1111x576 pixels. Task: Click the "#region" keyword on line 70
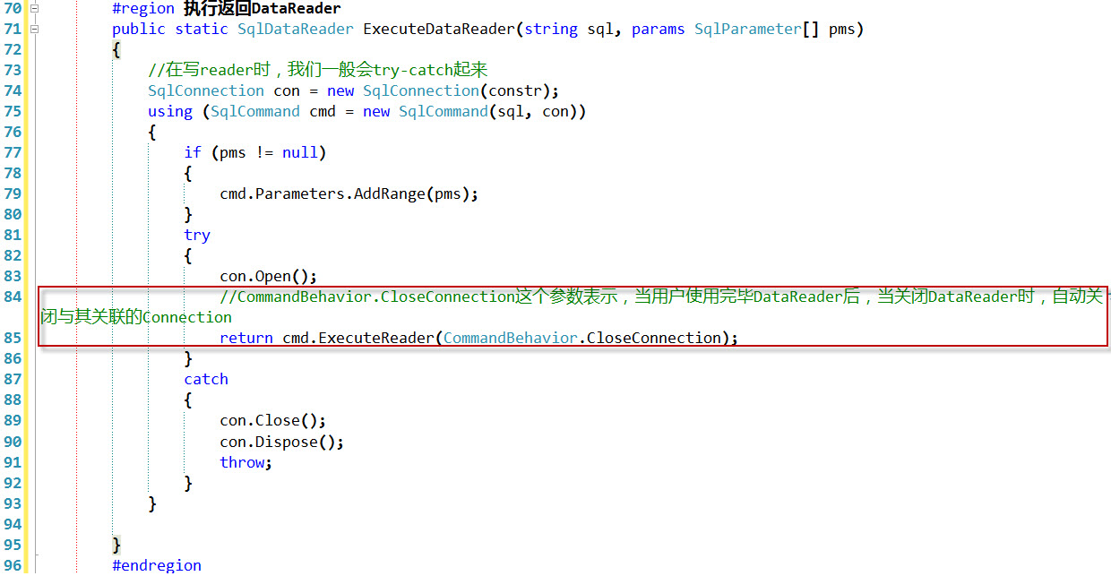[143, 9]
